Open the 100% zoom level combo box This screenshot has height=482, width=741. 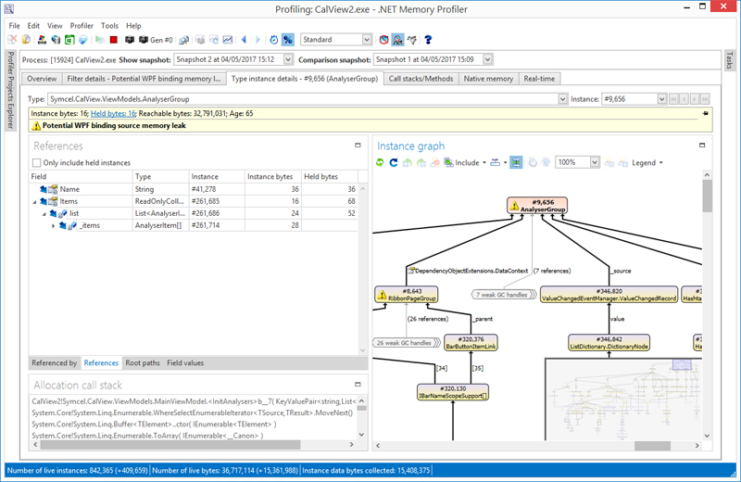pos(595,162)
